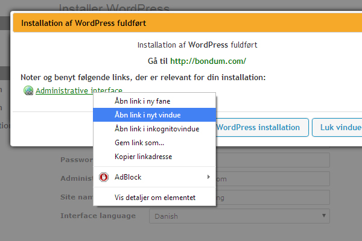The height and width of the screenshot is (241, 362).
Task: Click the 'Installation af WordPress fuldført' orange title bar
Action: pyautogui.click(x=188, y=23)
